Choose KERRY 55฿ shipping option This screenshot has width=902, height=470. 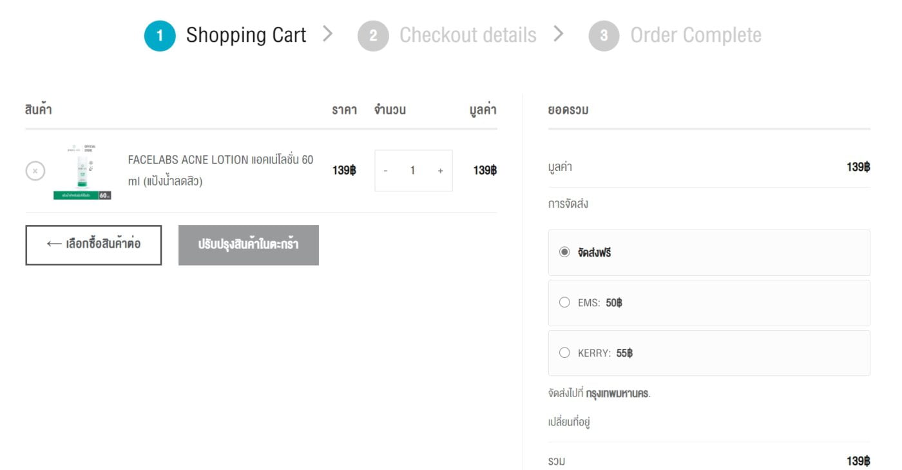point(565,353)
